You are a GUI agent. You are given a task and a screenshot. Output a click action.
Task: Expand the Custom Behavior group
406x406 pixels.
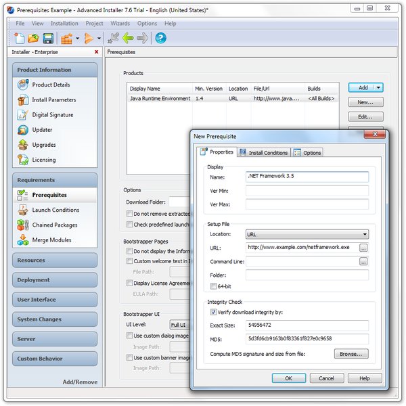coord(55,359)
